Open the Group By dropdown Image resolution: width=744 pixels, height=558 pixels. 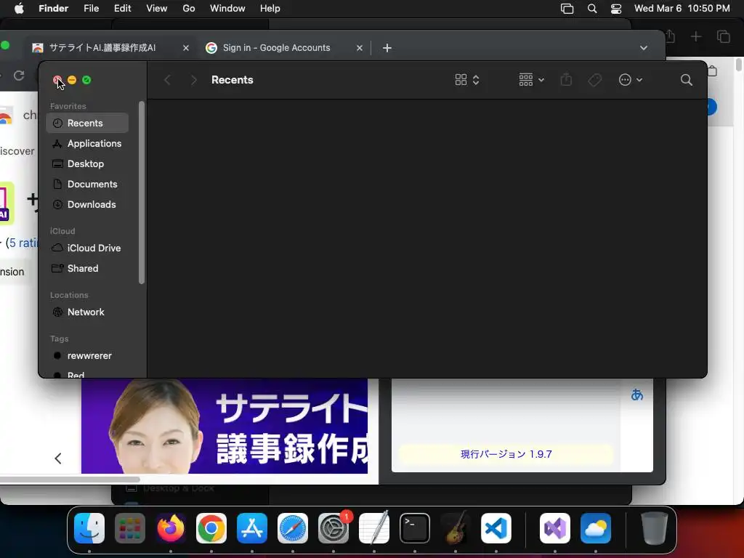tap(531, 80)
